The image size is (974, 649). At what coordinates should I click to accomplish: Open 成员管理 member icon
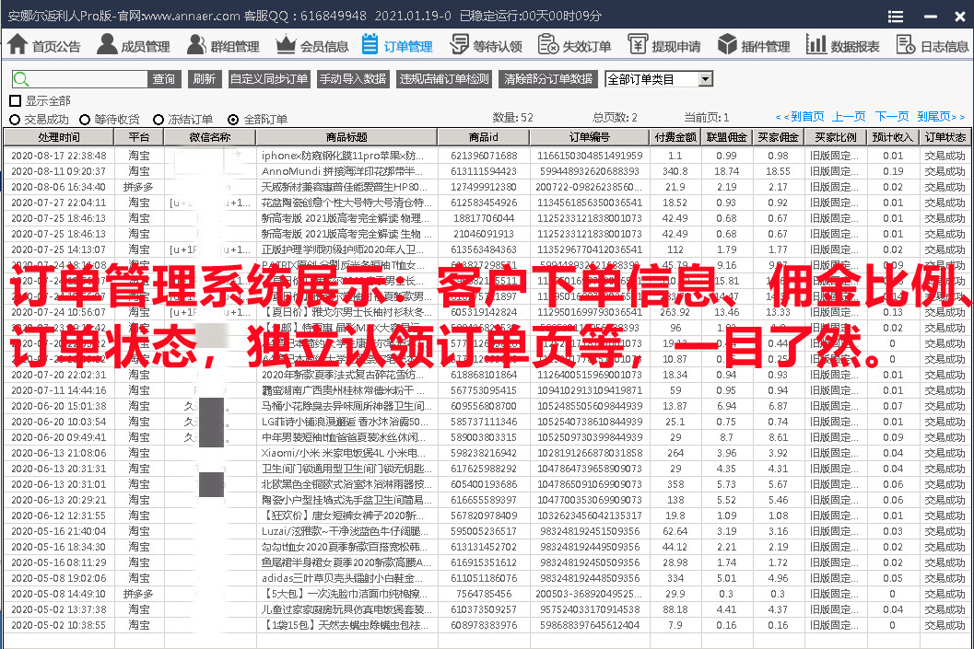pyautogui.click(x=107, y=45)
